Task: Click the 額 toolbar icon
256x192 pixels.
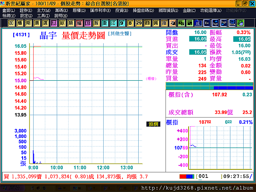Action: click(x=147, y=23)
